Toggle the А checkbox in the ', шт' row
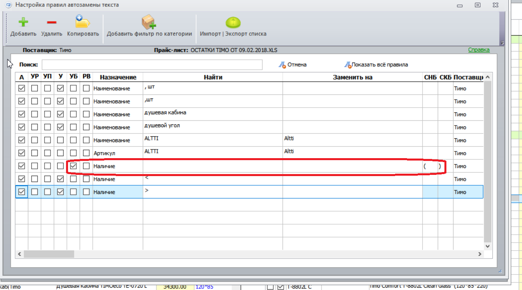Image resolution: width=522 pixels, height=290 pixels. tap(22, 88)
